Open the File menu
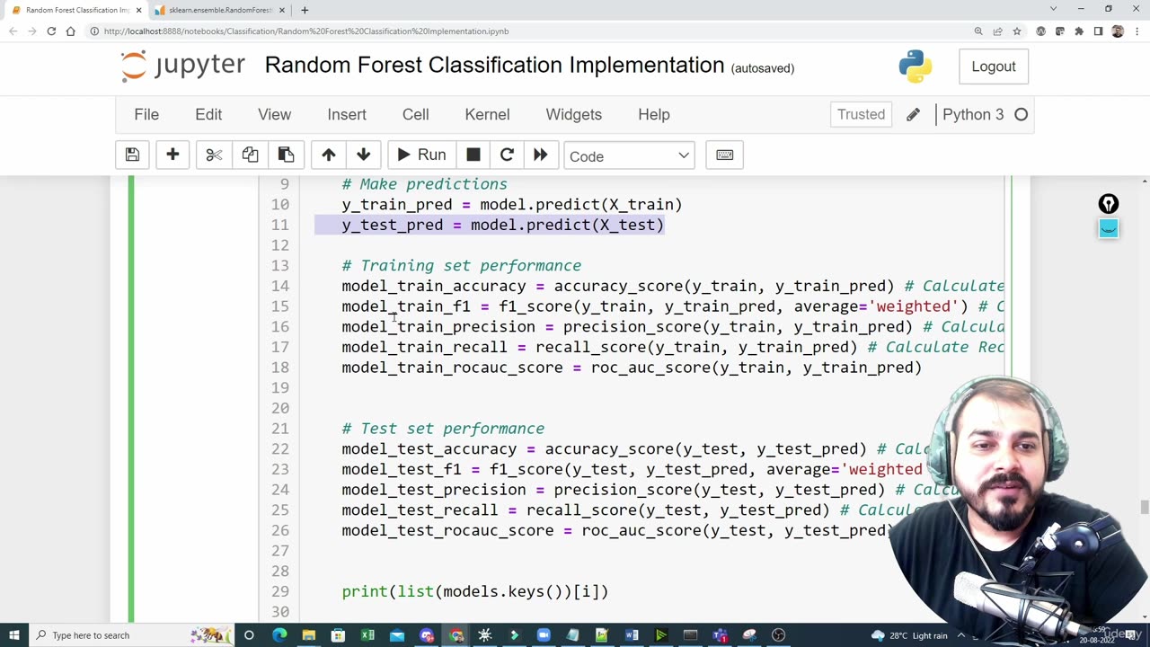The height and width of the screenshot is (647, 1150). coord(146,114)
